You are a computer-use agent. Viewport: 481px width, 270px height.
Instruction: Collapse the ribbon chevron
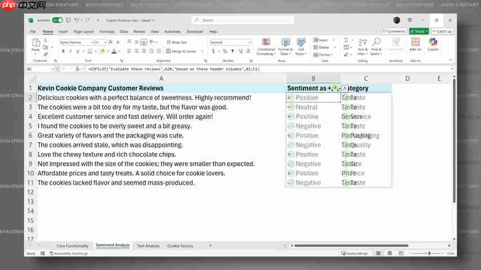pyautogui.click(x=451, y=60)
